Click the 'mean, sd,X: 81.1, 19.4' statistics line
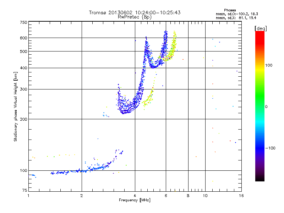 (236, 18)
